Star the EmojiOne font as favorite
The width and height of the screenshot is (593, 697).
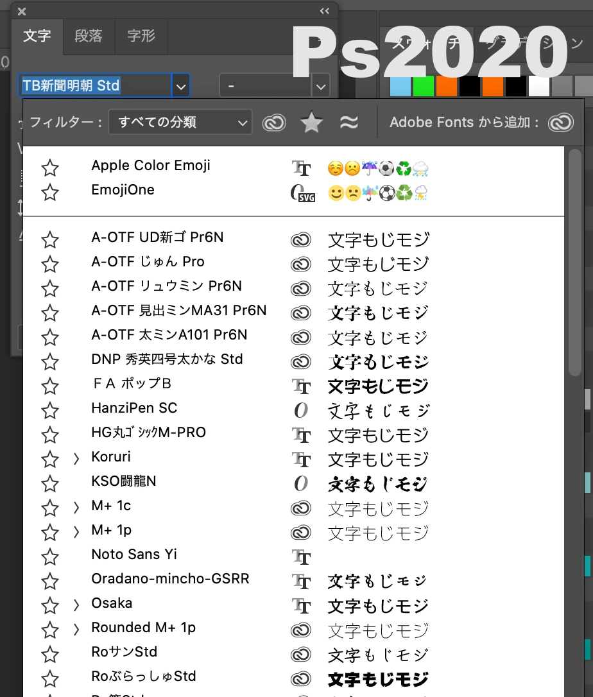(x=50, y=193)
